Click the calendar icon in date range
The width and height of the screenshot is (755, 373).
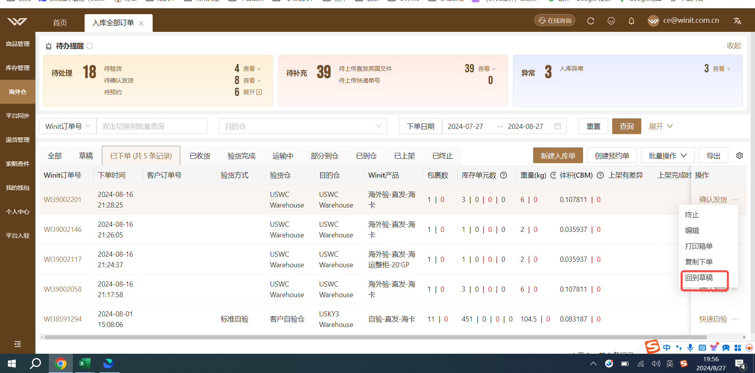[557, 126]
